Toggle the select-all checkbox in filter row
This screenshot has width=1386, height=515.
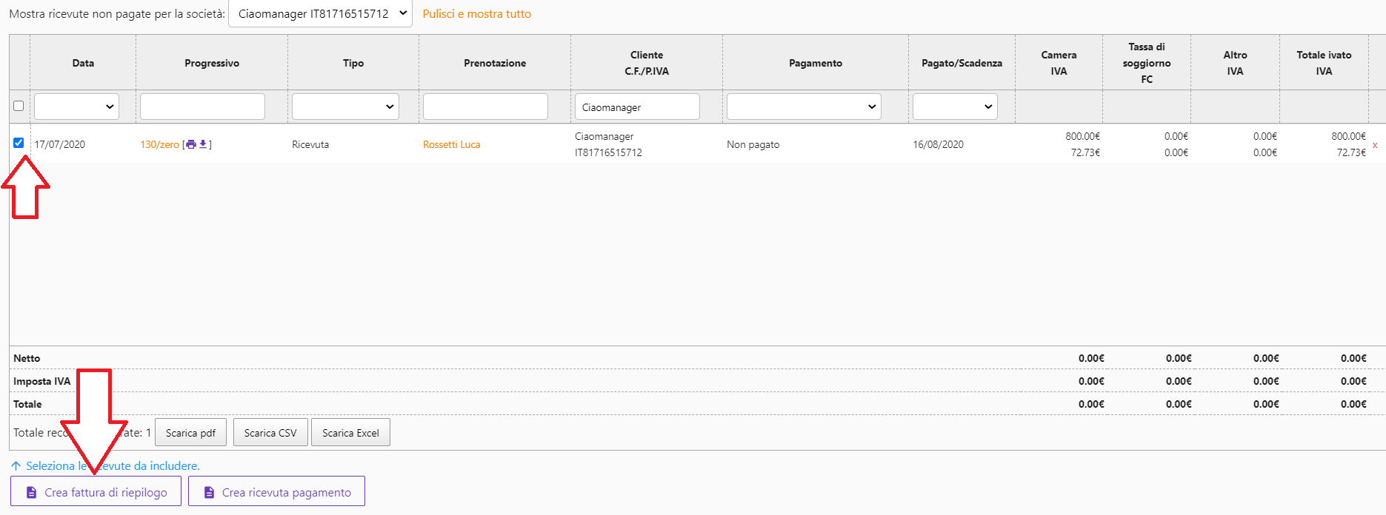point(19,106)
